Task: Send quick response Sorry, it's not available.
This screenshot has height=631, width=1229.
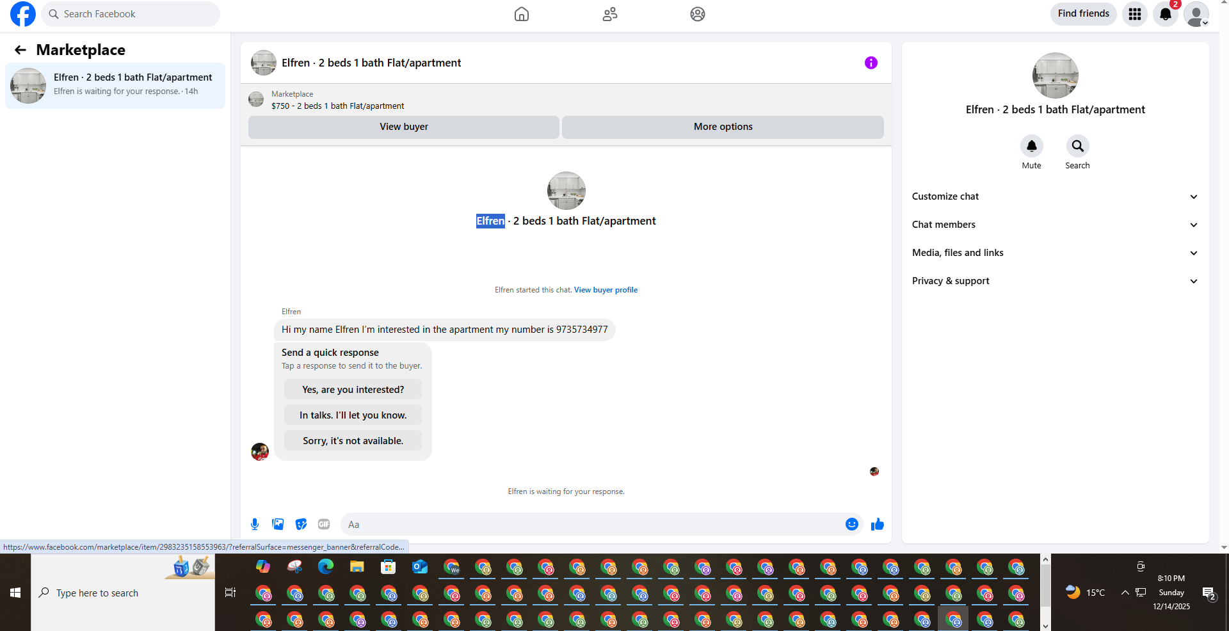Action: tap(353, 441)
